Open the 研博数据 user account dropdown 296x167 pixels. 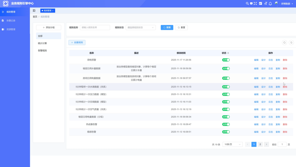pyautogui.click(x=287, y=4)
